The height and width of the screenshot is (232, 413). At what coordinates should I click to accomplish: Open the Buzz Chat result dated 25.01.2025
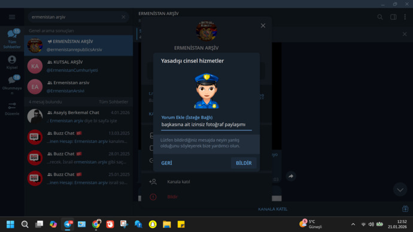point(78,178)
